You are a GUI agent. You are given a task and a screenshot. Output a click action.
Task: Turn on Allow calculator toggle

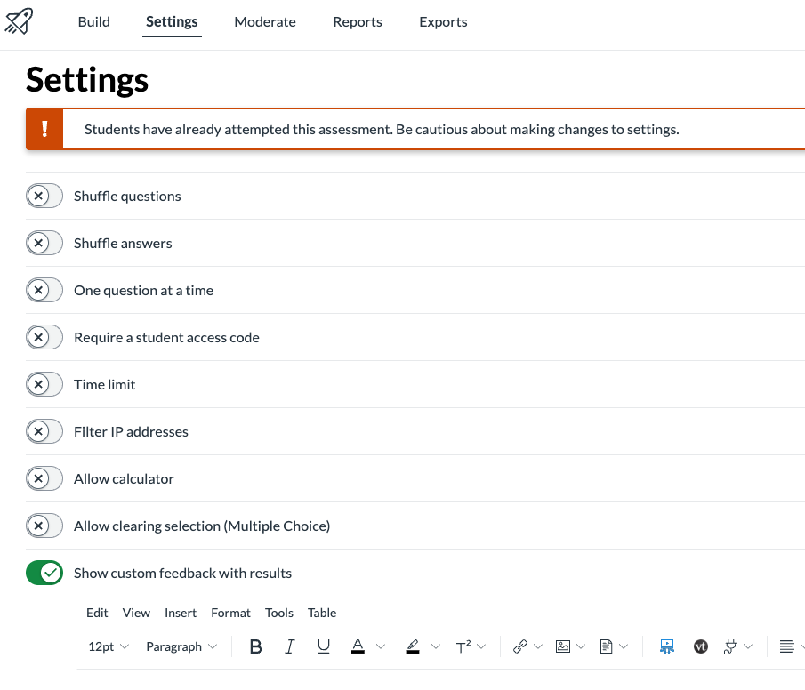click(x=44, y=478)
